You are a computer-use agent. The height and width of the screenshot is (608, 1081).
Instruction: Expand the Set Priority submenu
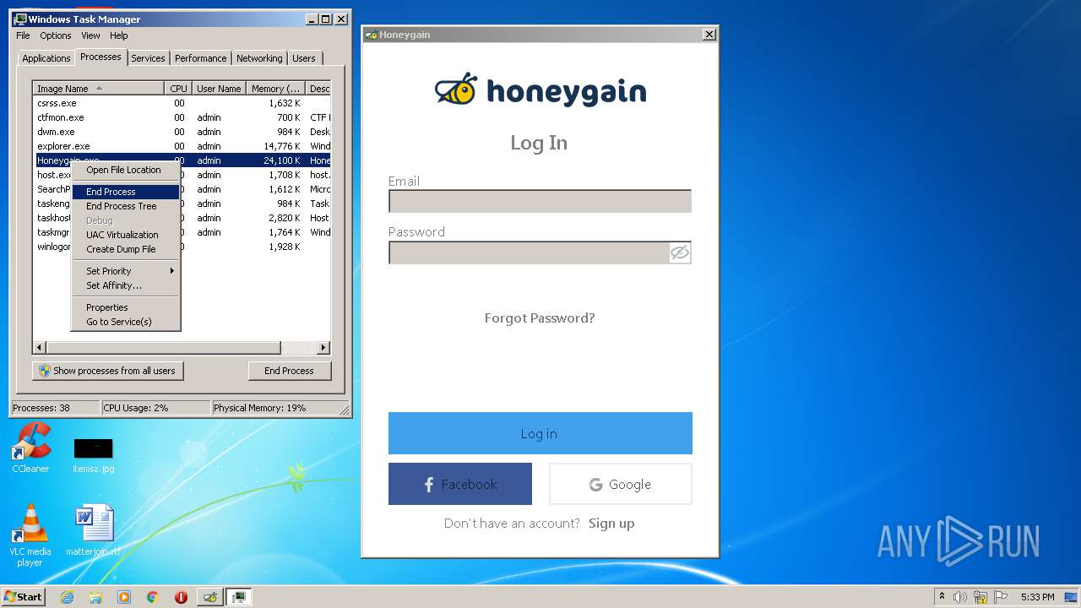pyautogui.click(x=126, y=271)
